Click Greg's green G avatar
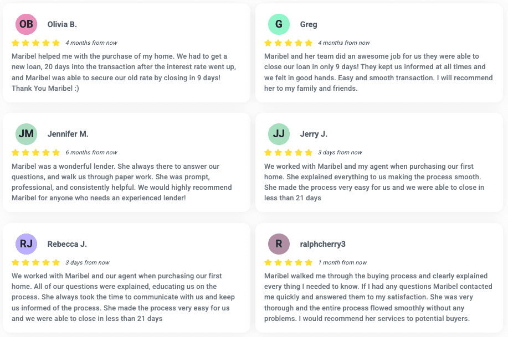Viewport: 508px width, 337px height. coord(279,24)
